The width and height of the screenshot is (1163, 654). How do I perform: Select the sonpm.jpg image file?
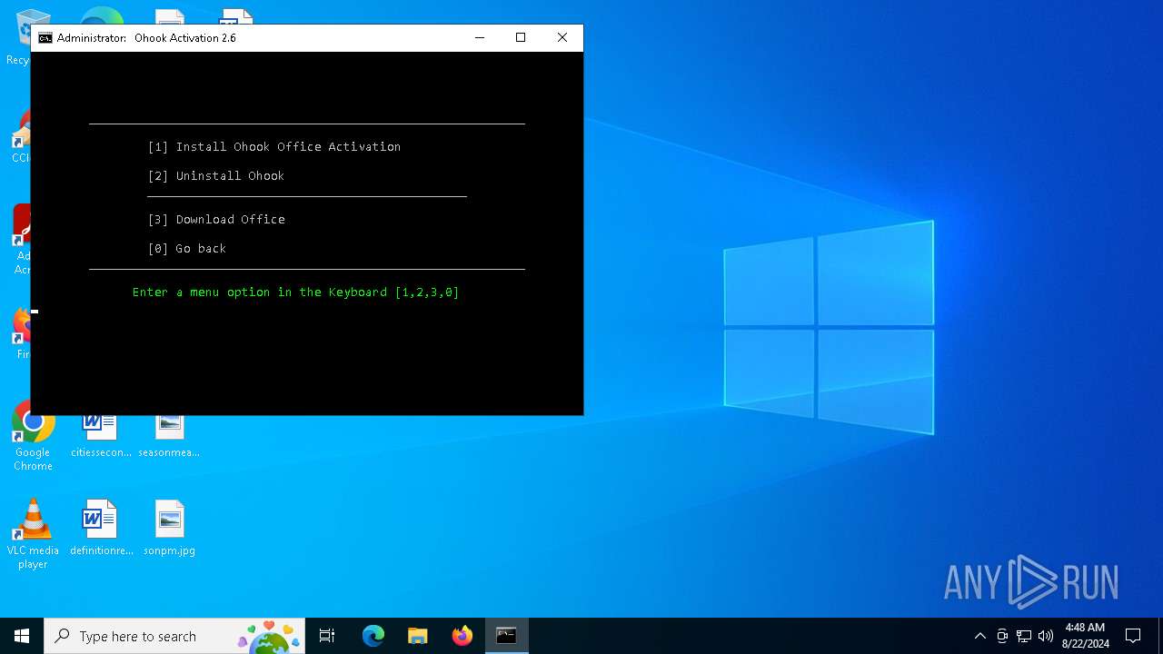169,528
